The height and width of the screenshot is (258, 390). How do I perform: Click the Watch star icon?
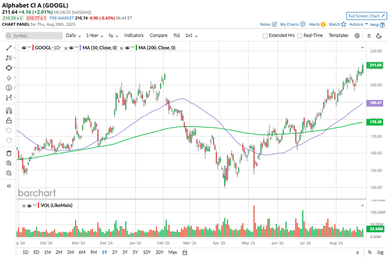click(344, 24)
